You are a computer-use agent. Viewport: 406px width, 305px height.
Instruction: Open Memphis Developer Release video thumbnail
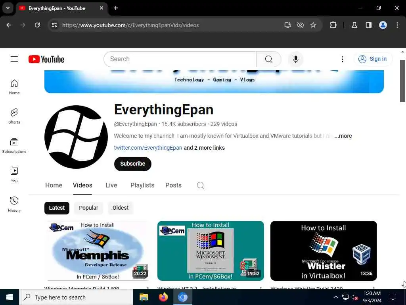click(x=98, y=251)
